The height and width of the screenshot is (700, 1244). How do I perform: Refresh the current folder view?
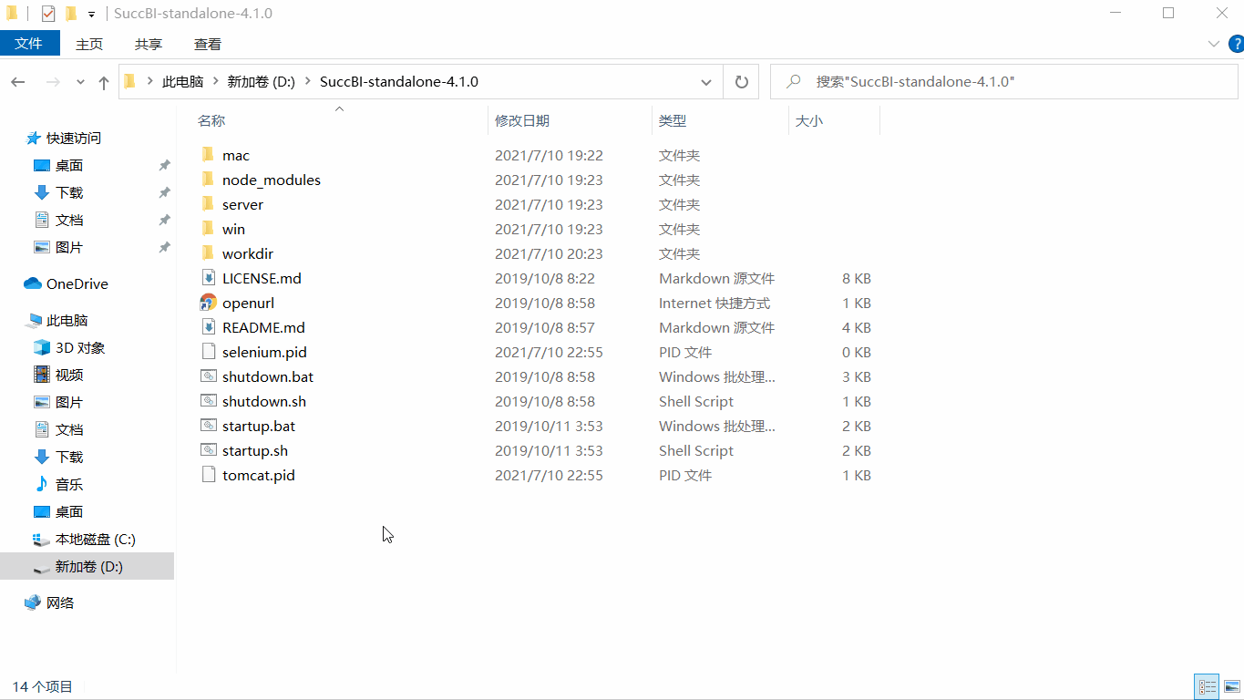click(741, 82)
